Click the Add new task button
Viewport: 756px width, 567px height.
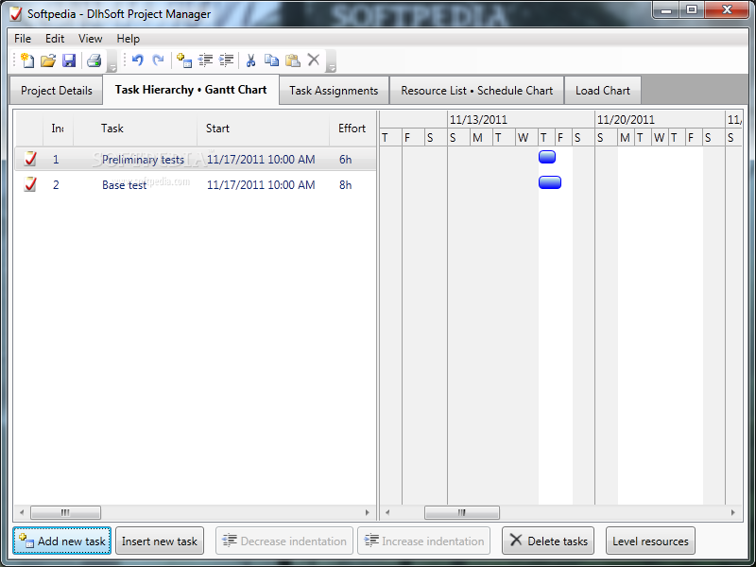[62, 541]
